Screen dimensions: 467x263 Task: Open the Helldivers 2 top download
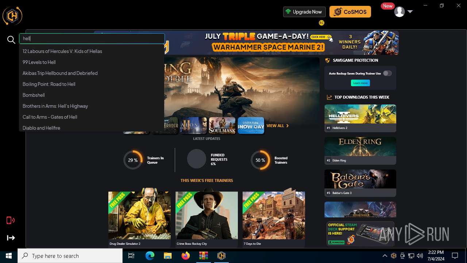click(x=360, y=118)
